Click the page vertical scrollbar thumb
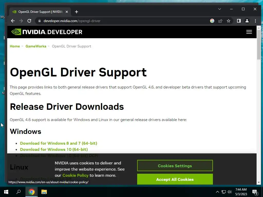 pos(259,45)
